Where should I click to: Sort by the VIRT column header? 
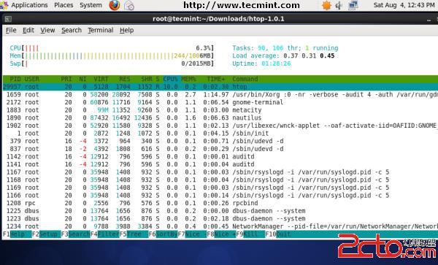(101, 79)
